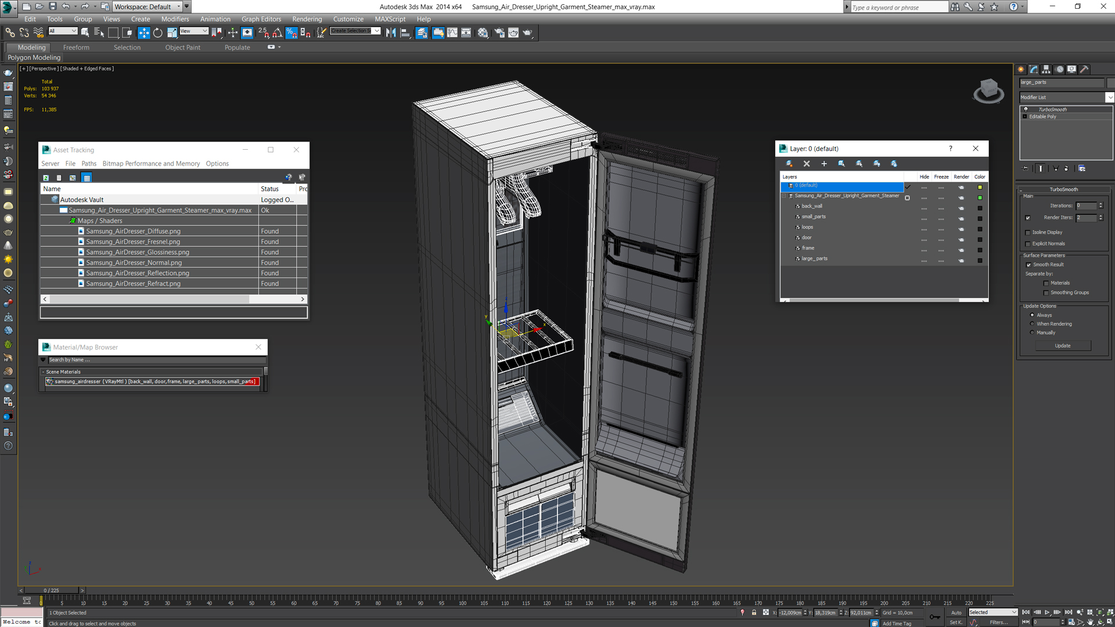The width and height of the screenshot is (1115, 627).
Task: Select the Select and Scale tool
Action: 172,33
